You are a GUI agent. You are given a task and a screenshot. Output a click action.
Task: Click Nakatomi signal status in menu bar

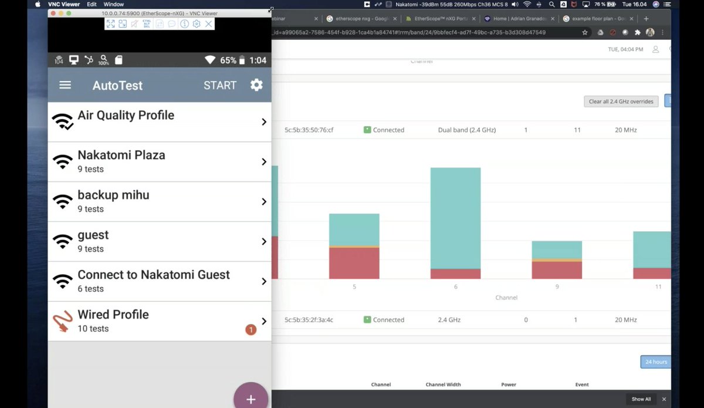click(x=451, y=4)
